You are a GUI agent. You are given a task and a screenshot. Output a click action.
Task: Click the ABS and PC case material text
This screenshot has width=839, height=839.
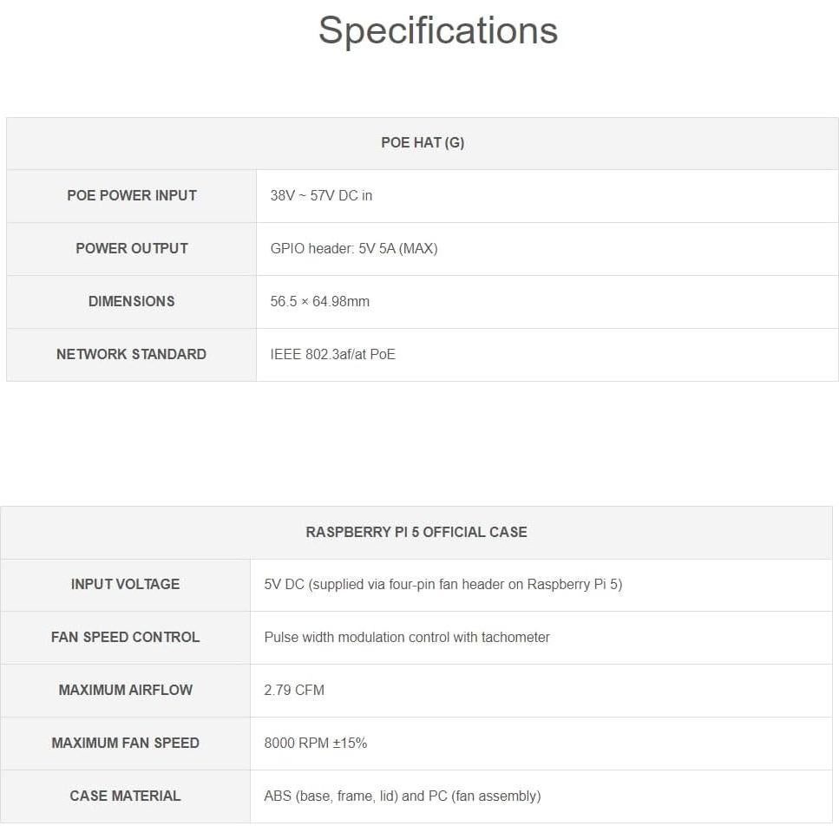[x=402, y=796]
